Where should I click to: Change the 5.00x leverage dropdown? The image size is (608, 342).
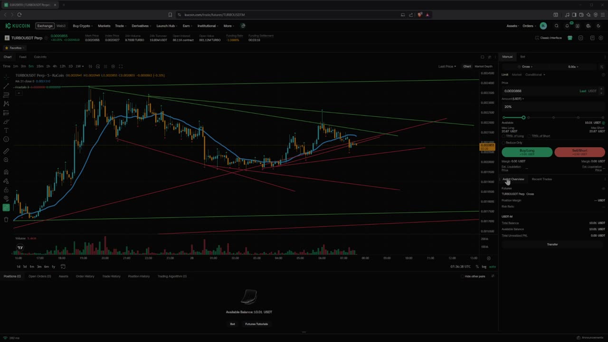click(x=573, y=66)
